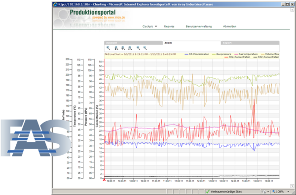Image resolution: width=296 pixels, height=195 pixels.
Task: Switch to the Export tab
Action: point(250,43)
